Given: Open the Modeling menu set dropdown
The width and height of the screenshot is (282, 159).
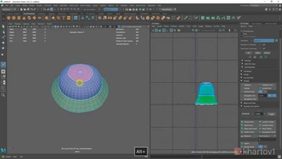Looking at the screenshot, I should pos(9,9).
